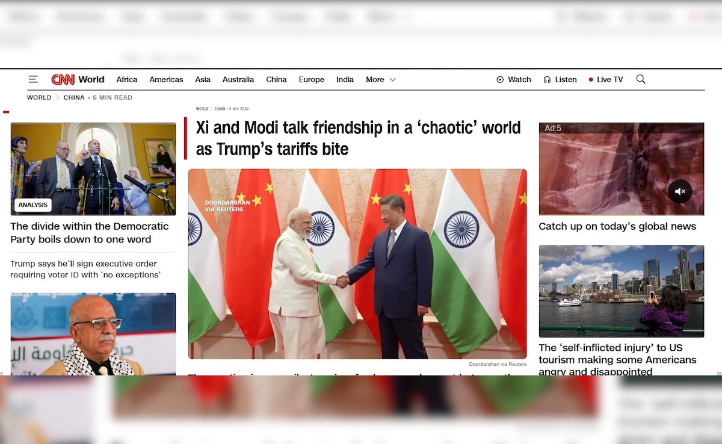The image size is (722, 444).
Task: Select China in the navigation bar
Action: [276, 79]
